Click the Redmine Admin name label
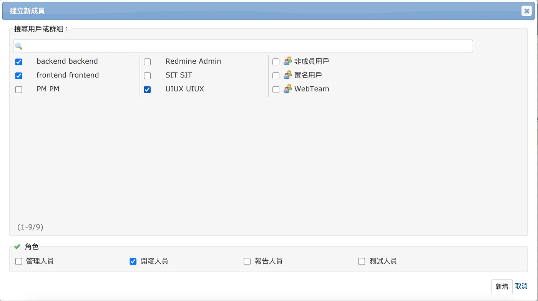Image resolution: width=538 pixels, height=301 pixels. click(x=193, y=61)
